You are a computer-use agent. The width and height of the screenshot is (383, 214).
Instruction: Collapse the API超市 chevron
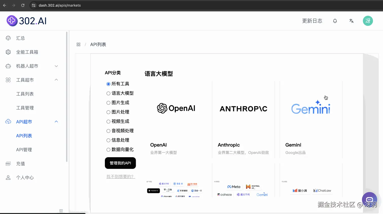pyautogui.click(x=56, y=122)
